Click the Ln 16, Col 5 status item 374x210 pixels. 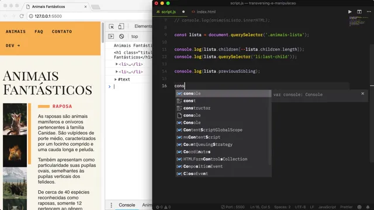(x=260, y=207)
